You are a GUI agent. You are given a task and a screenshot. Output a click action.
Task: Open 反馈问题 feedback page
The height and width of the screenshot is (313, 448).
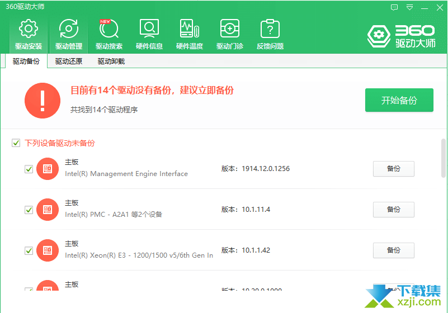point(270,34)
